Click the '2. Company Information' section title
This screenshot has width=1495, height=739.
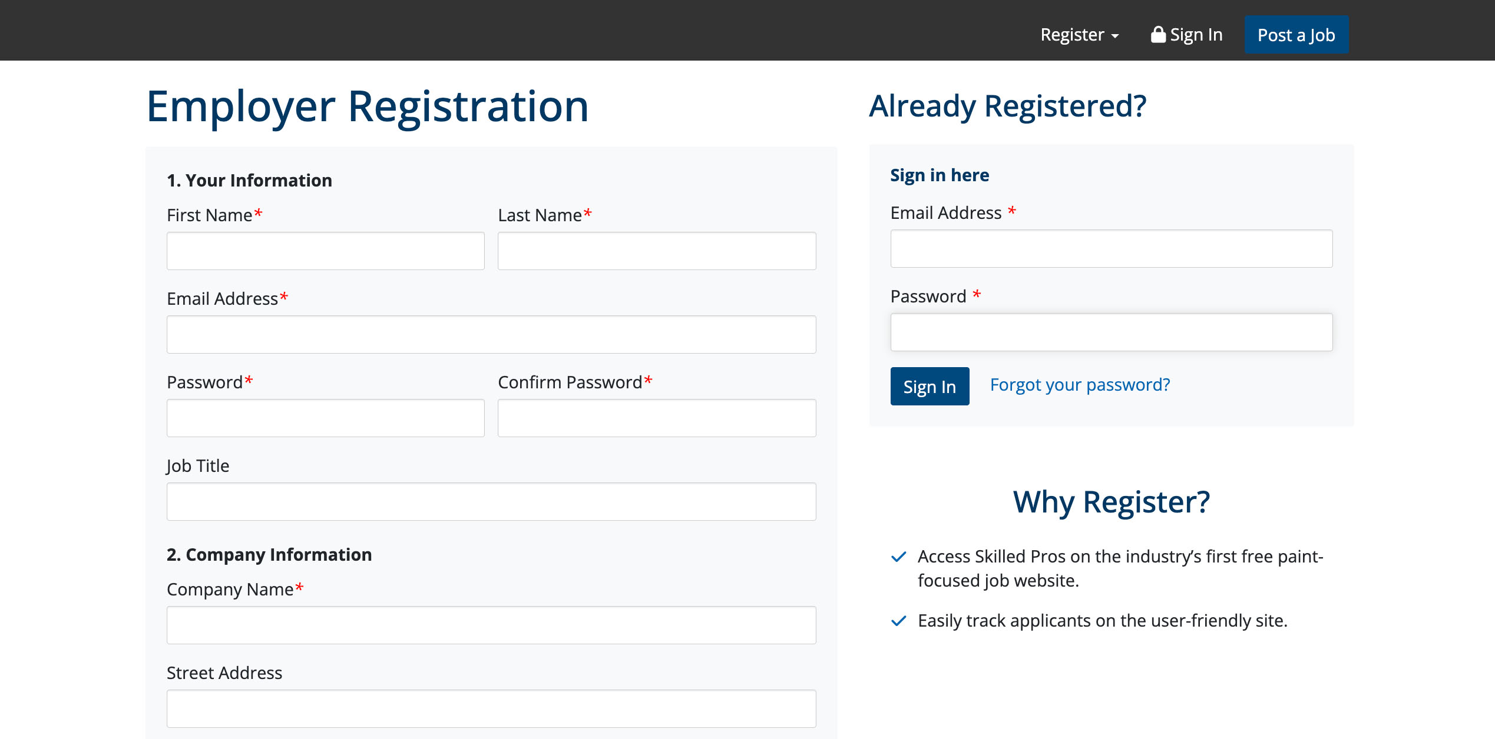click(269, 554)
